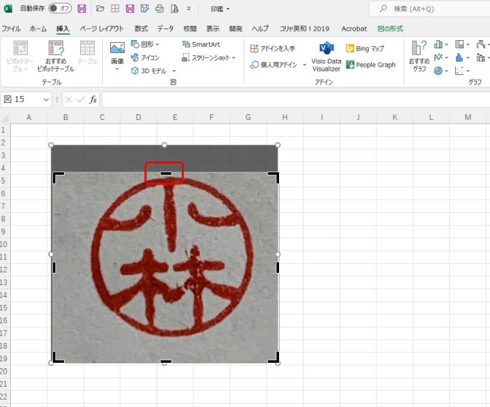The image size is (490, 407).
Task: Insert an アイコン from ribbon
Action: [145, 58]
